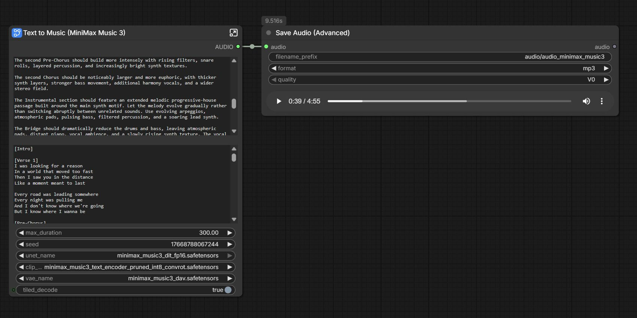Click the mp3 format value
Viewport: 637px width, 318px height.
point(589,68)
